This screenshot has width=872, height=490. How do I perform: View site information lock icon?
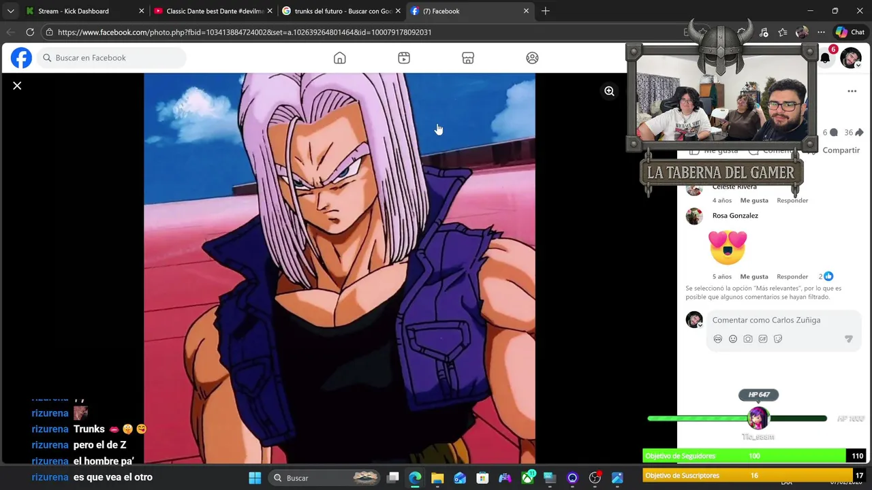click(49, 32)
